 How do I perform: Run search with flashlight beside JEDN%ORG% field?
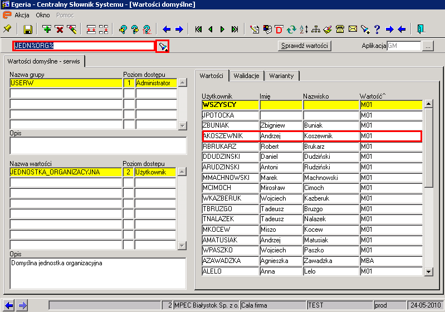coord(163,46)
